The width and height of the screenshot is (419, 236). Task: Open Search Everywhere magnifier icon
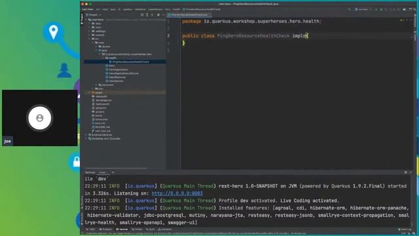coord(415,9)
